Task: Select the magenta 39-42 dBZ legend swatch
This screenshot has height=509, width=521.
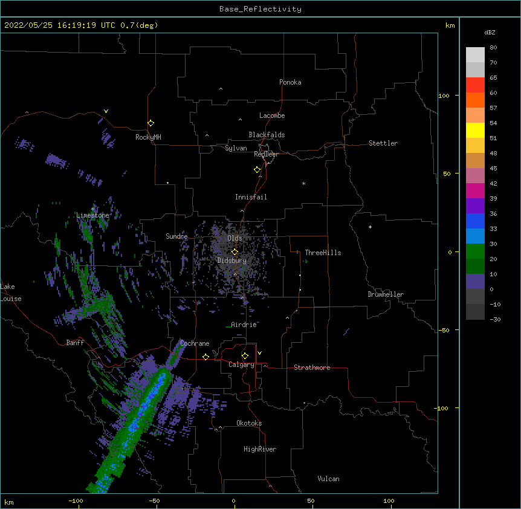Action: [475, 190]
